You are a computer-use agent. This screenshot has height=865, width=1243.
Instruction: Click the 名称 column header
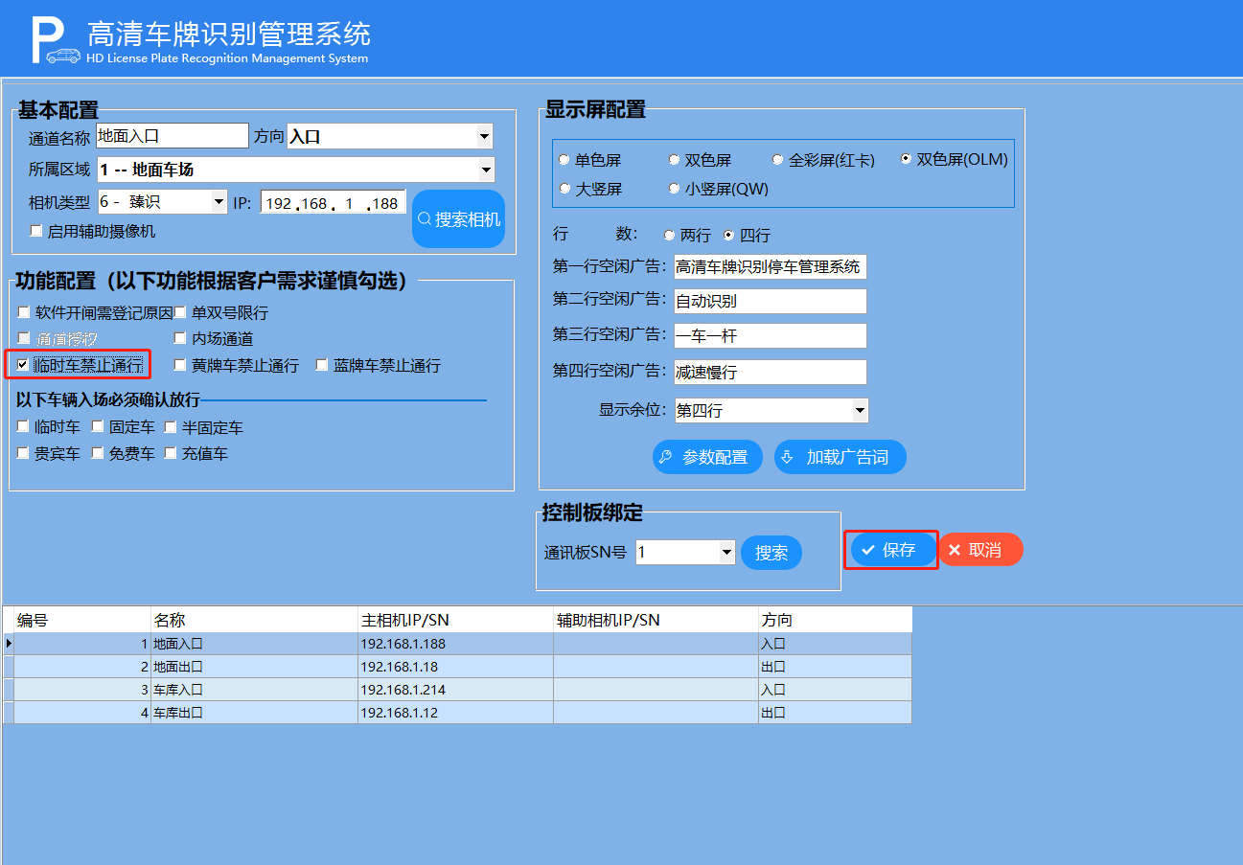pos(255,620)
